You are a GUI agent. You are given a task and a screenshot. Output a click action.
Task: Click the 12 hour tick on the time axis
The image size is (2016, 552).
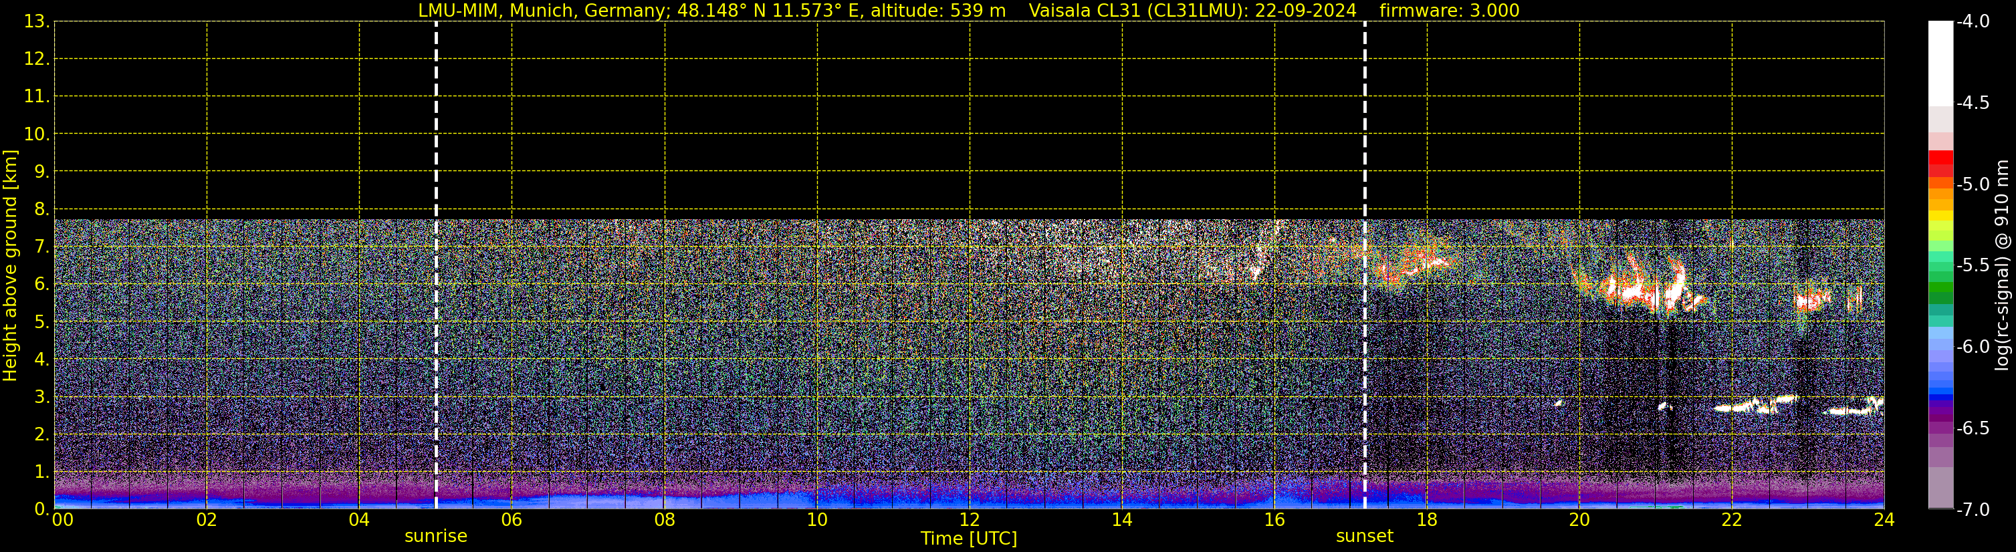pyautogui.click(x=969, y=520)
